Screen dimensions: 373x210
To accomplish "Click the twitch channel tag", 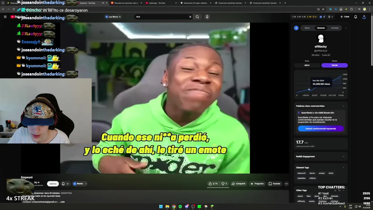I will tap(331, 173).
